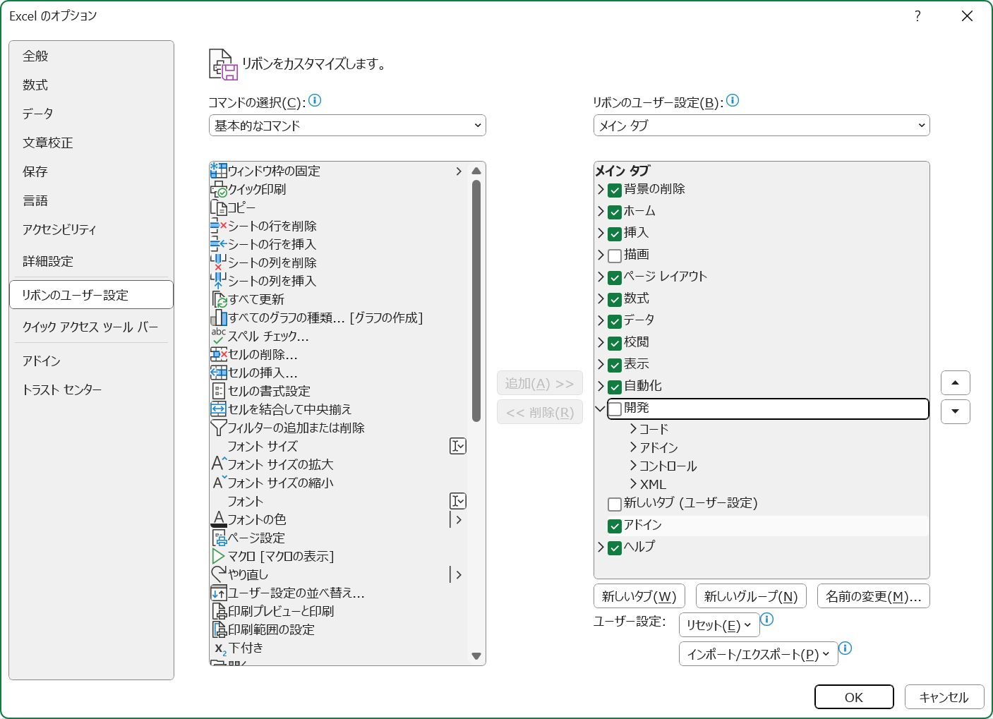Check the 新しいタブ (ユーザー設定) checkbox
The width and height of the screenshot is (993, 719).
(615, 504)
